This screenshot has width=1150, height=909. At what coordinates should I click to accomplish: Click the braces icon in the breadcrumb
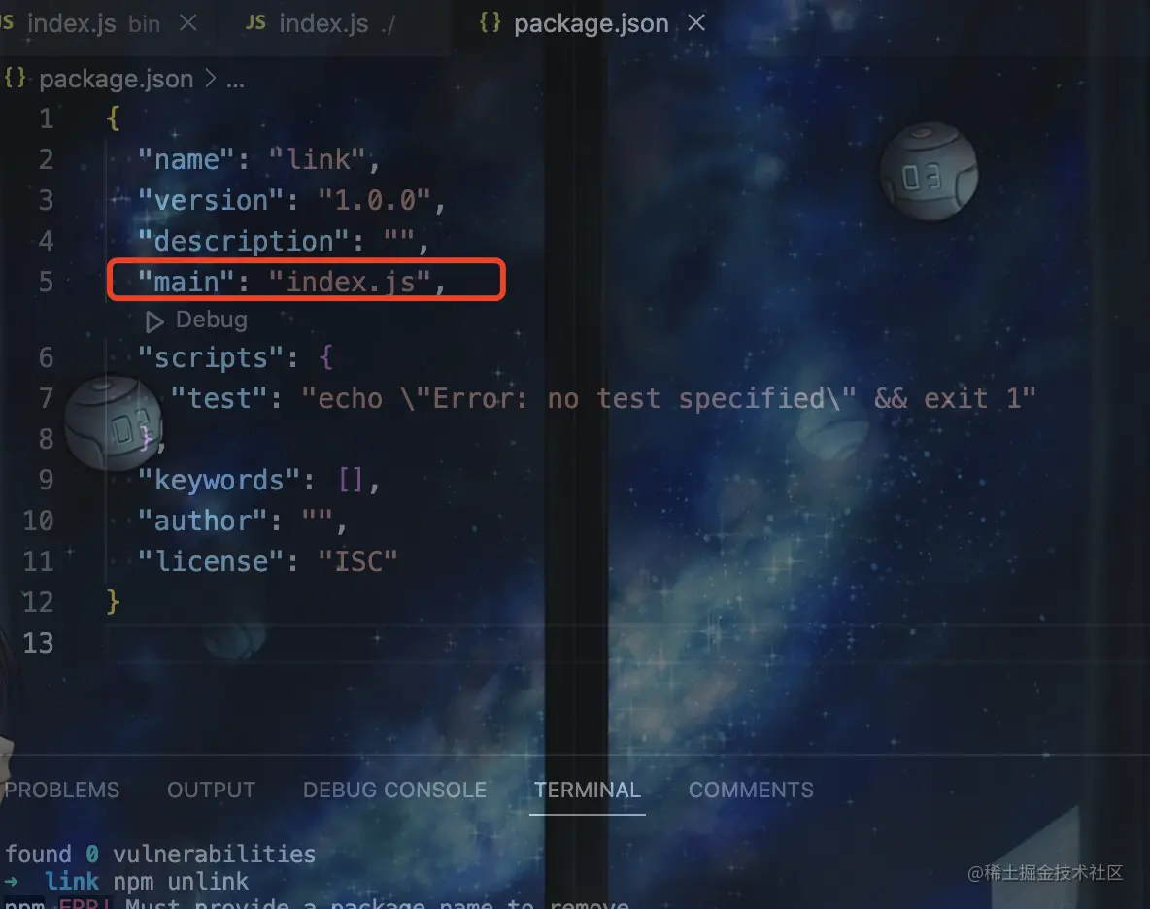coord(15,78)
